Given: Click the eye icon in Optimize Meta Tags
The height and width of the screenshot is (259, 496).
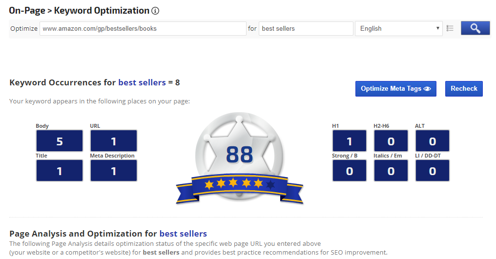Looking at the screenshot, I should tap(428, 89).
